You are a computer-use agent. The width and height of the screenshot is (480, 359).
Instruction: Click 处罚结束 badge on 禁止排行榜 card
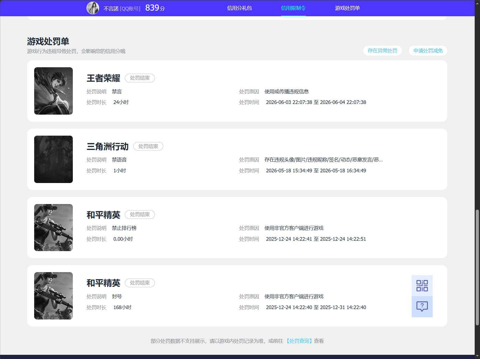pyautogui.click(x=140, y=215)
